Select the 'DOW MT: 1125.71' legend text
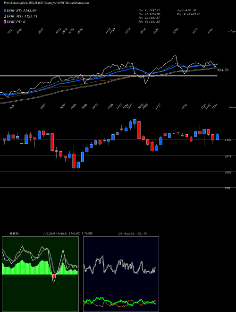 pyautogui.click(x=22, y=16)
